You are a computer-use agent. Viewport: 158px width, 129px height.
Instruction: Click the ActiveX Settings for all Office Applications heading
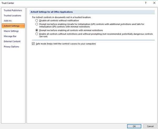click(x=52, y=12)
